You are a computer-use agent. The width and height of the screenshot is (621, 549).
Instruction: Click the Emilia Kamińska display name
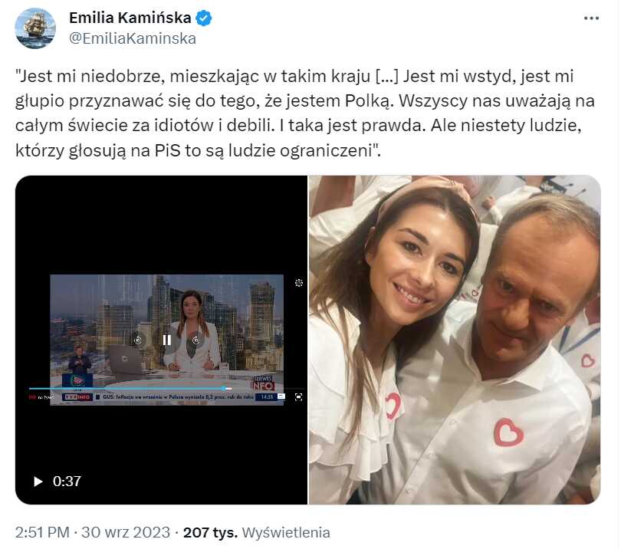coord(130,18)
